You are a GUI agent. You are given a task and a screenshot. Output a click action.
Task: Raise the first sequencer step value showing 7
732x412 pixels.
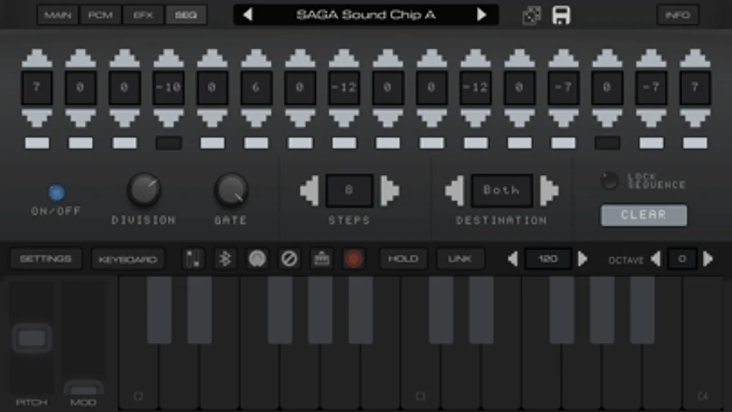pos(37,58)
